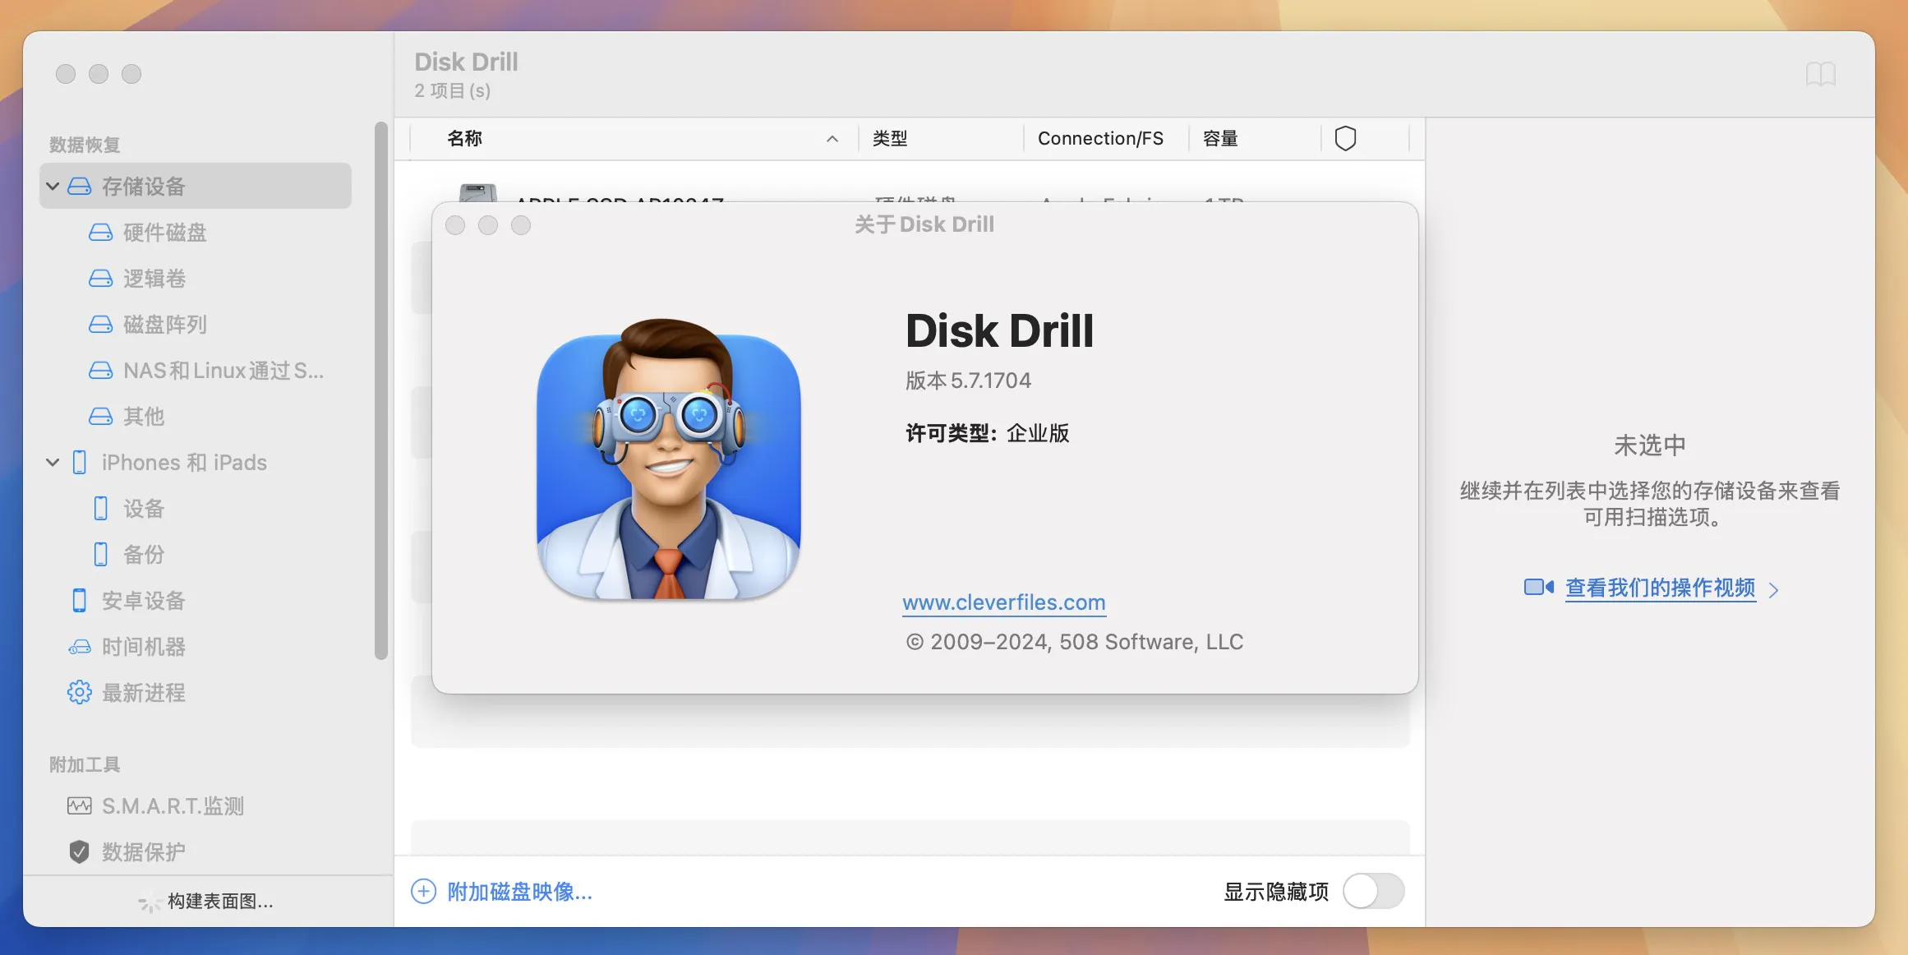
Task: Click 附加磁盘映像... link
Action: pos(519,892)
